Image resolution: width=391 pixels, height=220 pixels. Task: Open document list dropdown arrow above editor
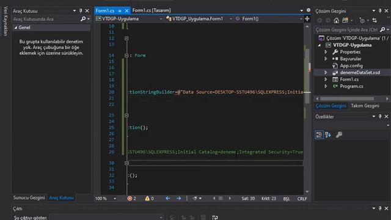pos(301,10)
